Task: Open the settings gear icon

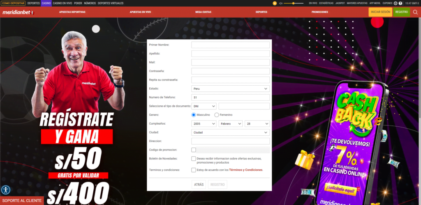Action: (x=395, y=3)
